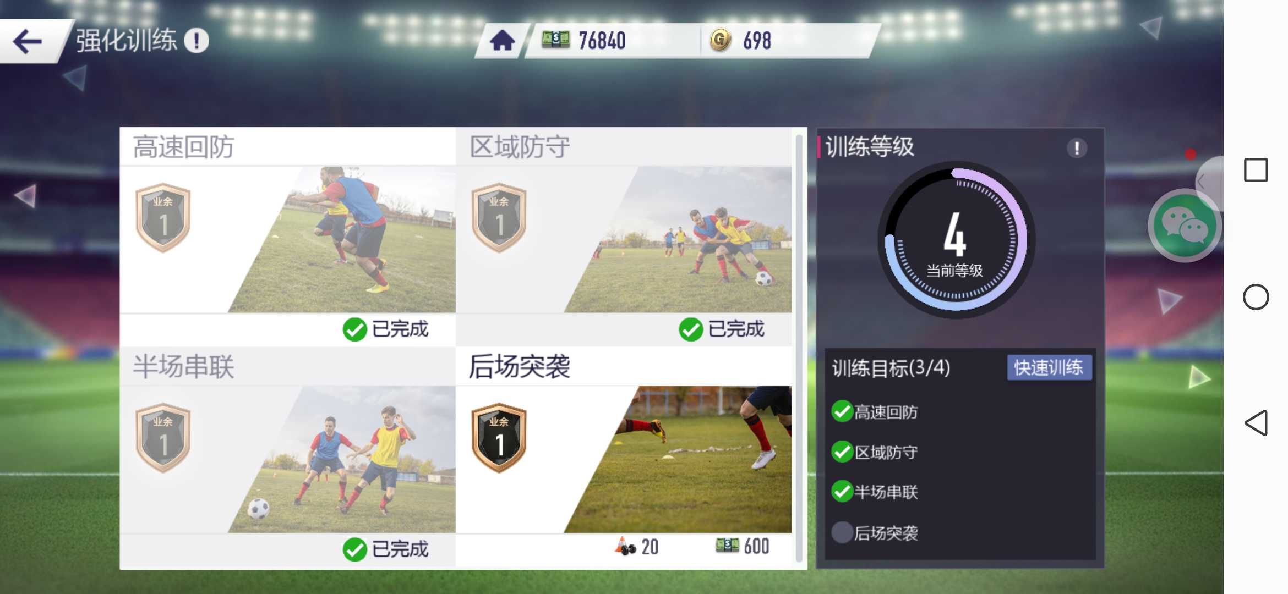Tap the unchecked 后场突袭 goal item
The height and width of the screenshot is (594, 1288).
point(875,532)
